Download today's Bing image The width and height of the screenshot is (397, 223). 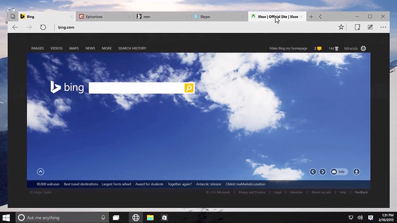[356, 172]
